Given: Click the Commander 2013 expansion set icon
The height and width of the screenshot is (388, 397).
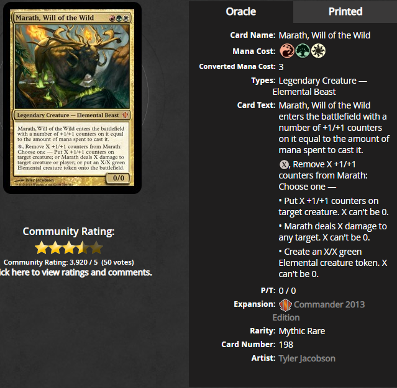Looking at the screenshot, I should coord(285,305).
